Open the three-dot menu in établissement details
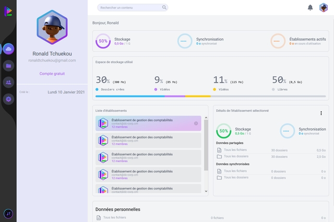Screen dimensions: 334x222 coord(321,113)
